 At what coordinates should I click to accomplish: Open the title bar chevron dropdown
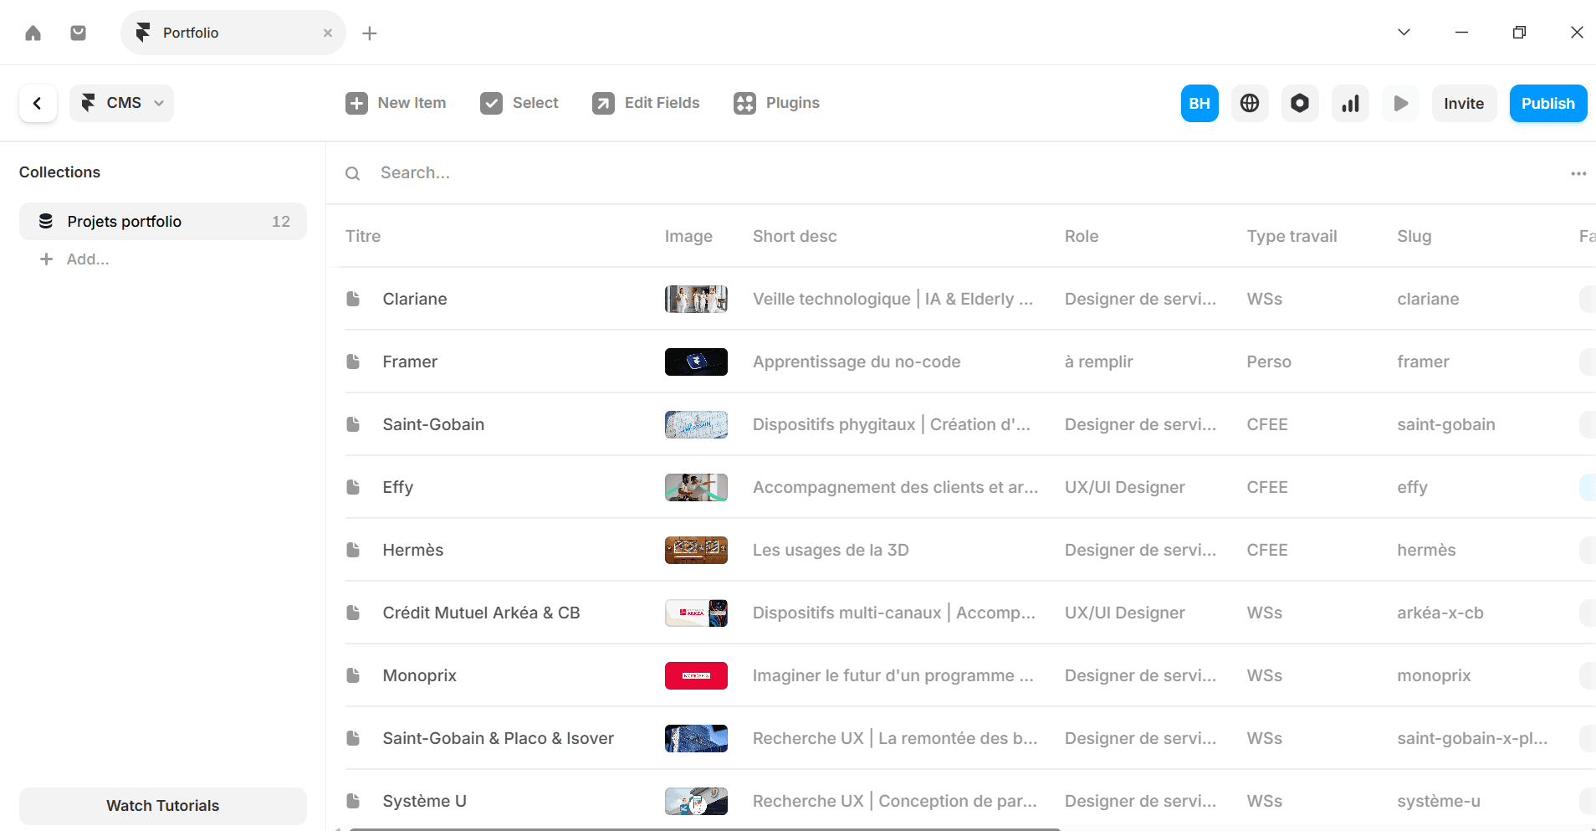click(1404, 33)
